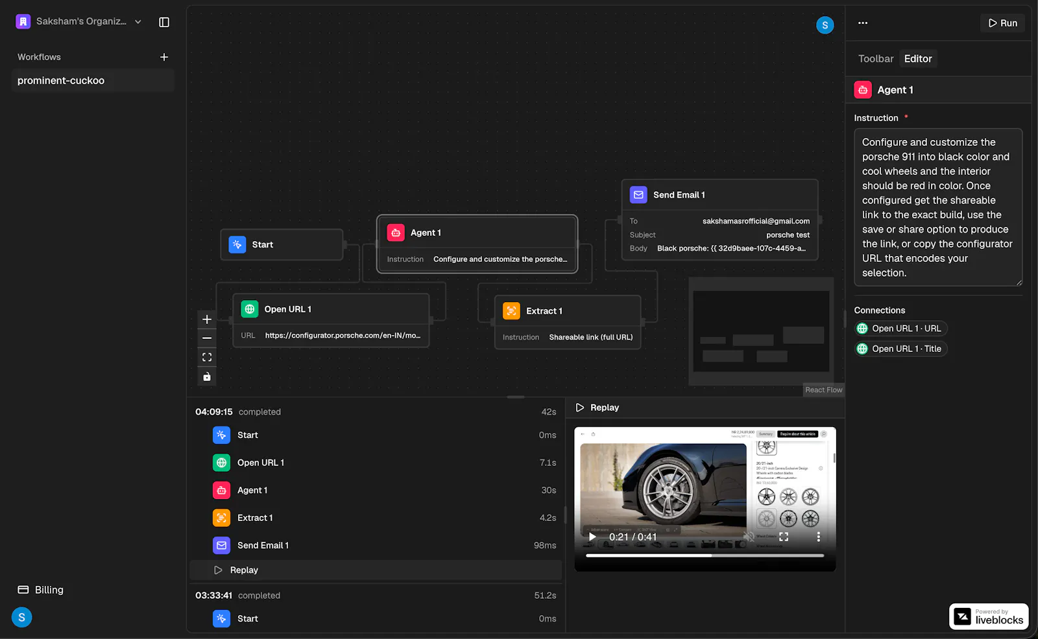
Task: Seek on the replay video progress bar
Action: pos(705,555)
